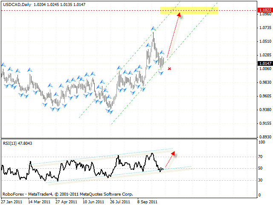Select the blue down-fractal arrow just left of the red X
Screen dimensions: 273x205
(161, 73)
